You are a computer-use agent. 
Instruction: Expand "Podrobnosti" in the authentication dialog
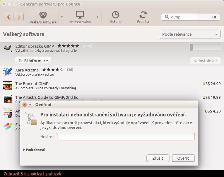(34, 150)
